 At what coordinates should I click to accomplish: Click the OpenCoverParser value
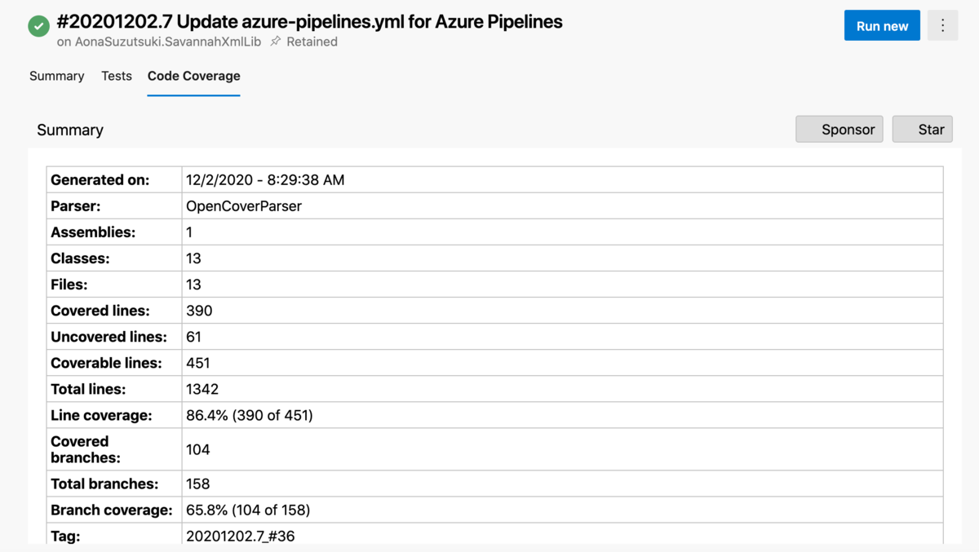[x=244, y=206]
